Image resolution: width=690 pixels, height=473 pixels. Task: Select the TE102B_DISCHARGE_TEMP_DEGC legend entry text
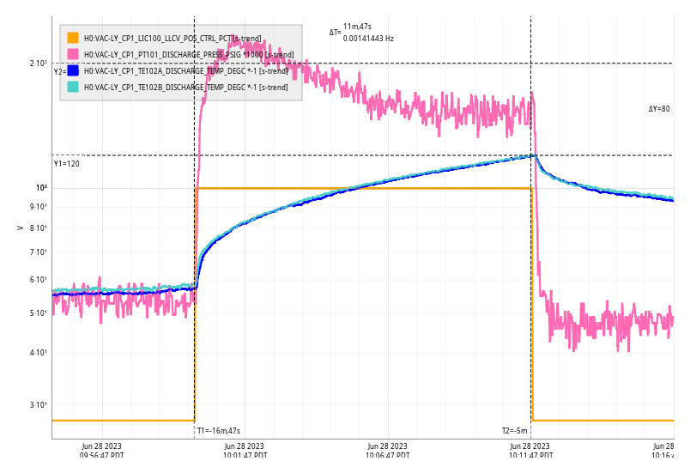coord(185,87)
